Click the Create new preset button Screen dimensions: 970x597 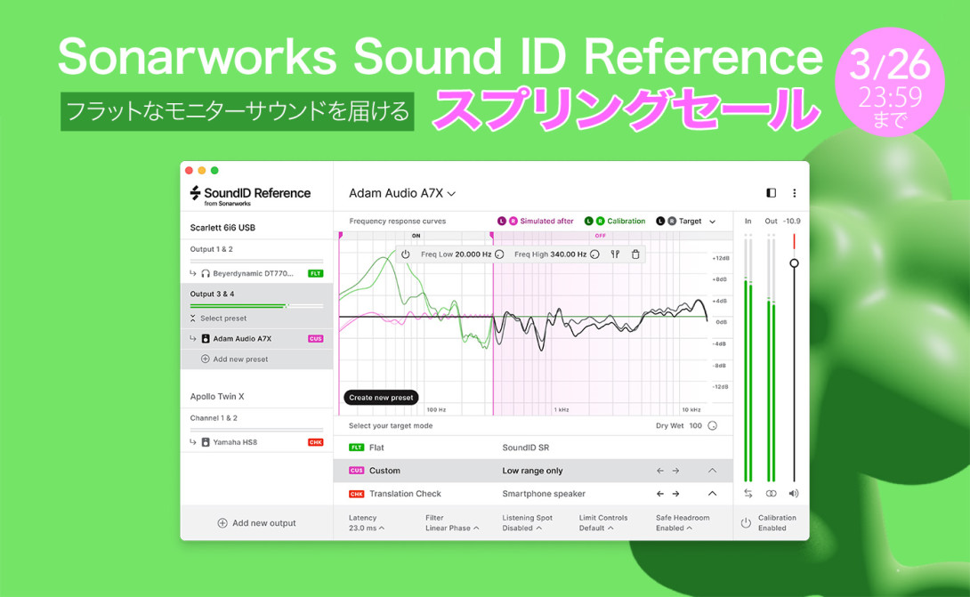(x=381, y=398)
